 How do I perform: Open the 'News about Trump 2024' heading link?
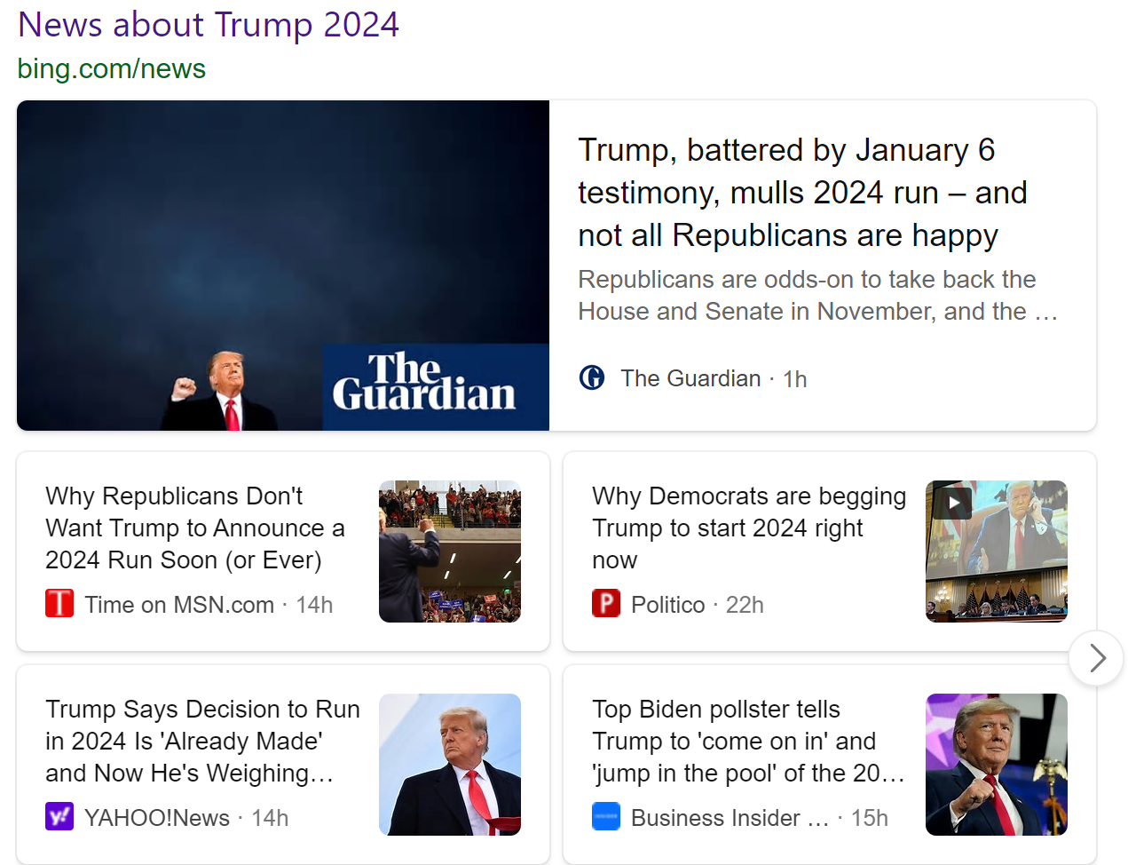[x=209, y=25]
